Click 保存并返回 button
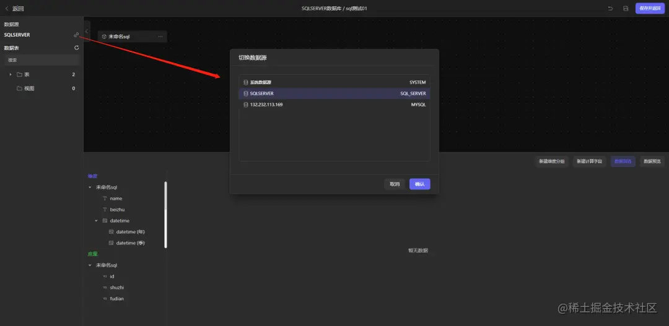 (x=650, y=9)
